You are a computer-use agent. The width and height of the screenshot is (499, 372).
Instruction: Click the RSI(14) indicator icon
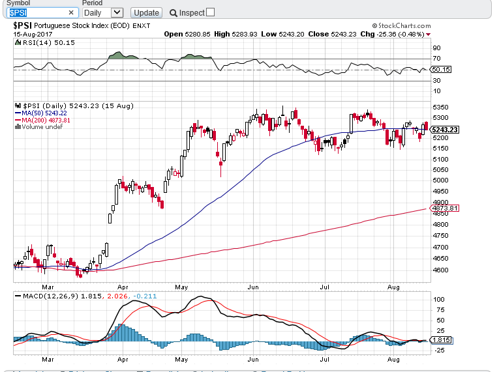[18, 42]
